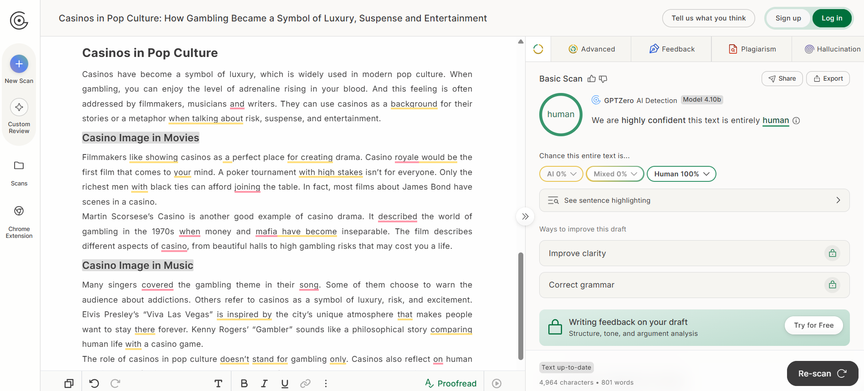Click the copy document icon

pos(69,383)
